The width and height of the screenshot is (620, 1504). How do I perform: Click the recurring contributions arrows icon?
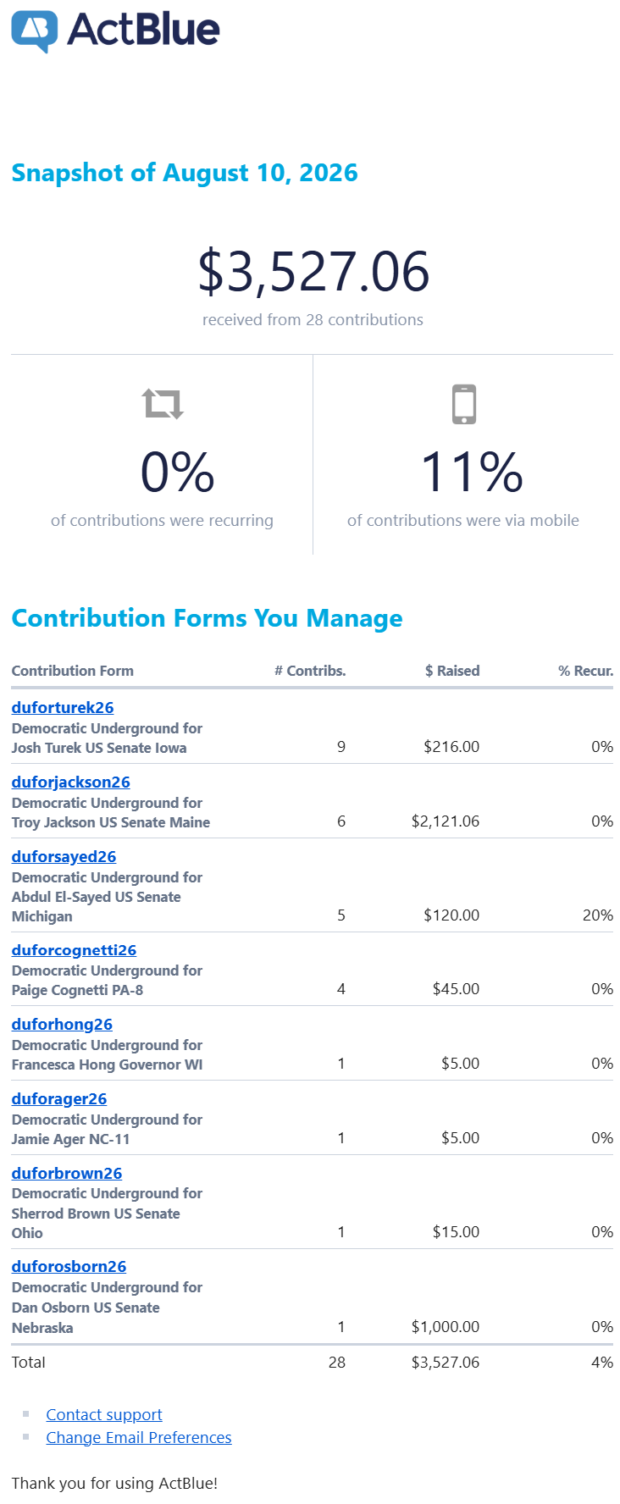click(x=163, y=404)
